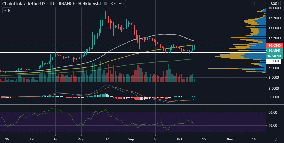The image size is (284, 143).
Task: Click the RSI scale value 40.00
Action: click(273, 125)
